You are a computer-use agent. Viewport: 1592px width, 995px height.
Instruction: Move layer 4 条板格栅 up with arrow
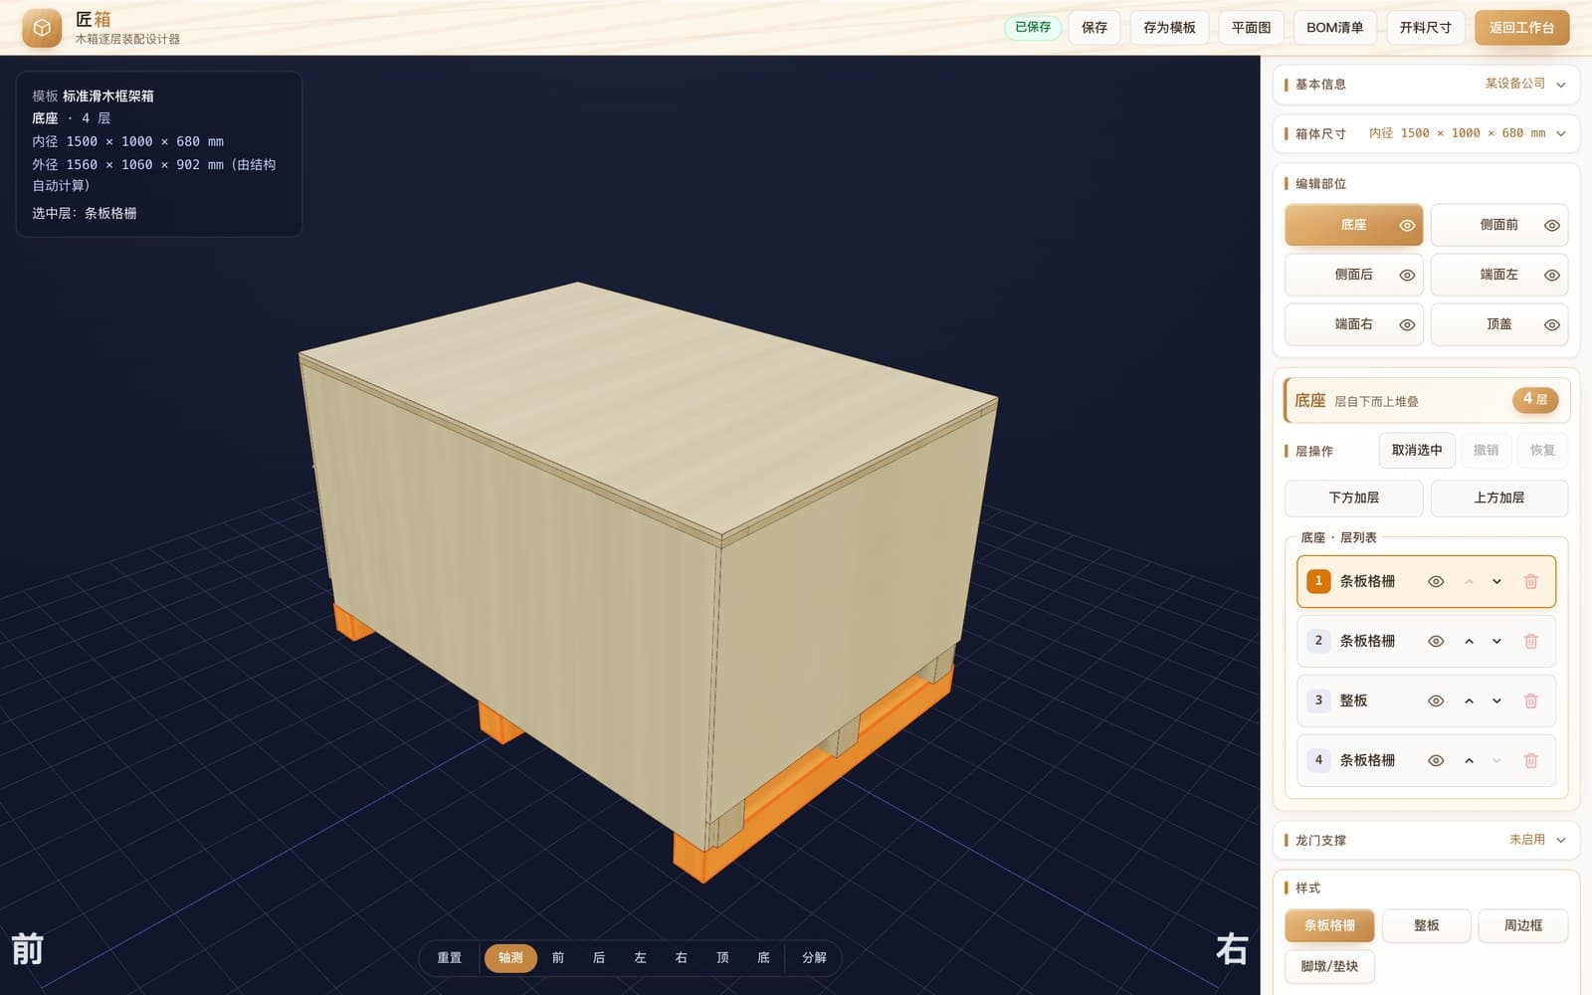pyautogui.click(x=1469, y=761)
